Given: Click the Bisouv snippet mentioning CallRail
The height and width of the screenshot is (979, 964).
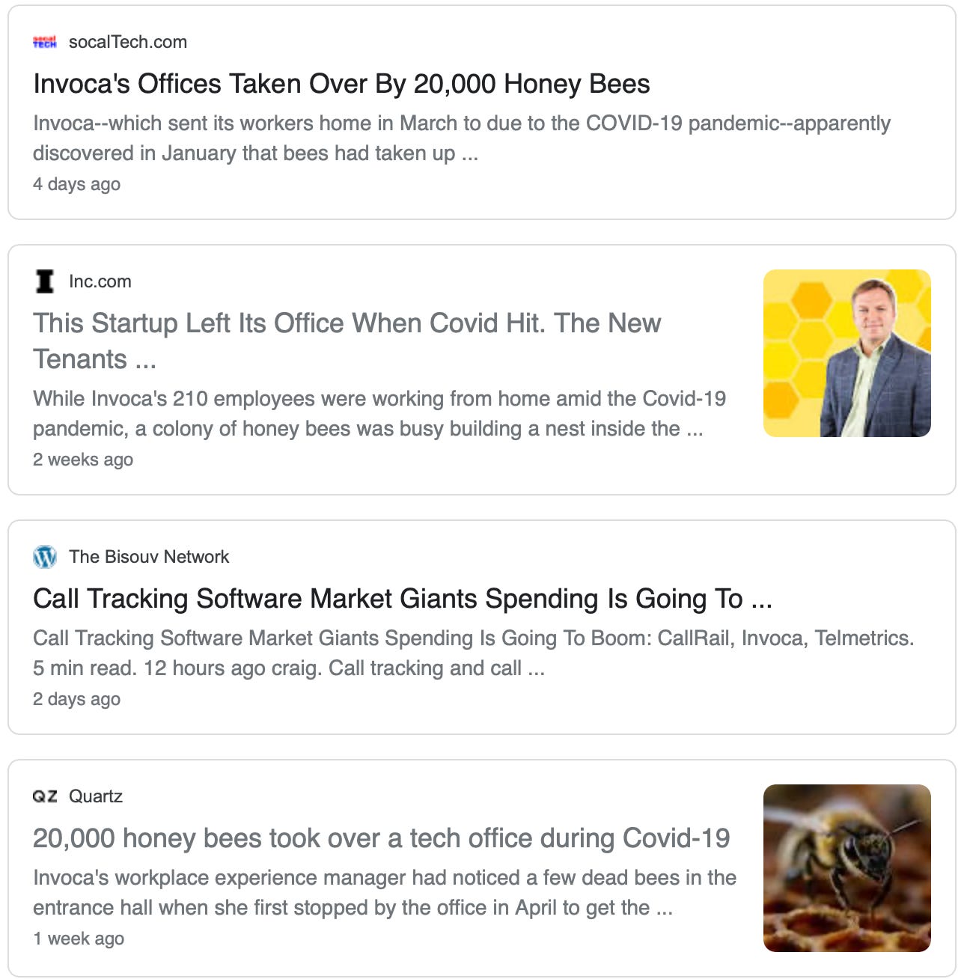Looking at the screenshot, I should coord(473,653).
